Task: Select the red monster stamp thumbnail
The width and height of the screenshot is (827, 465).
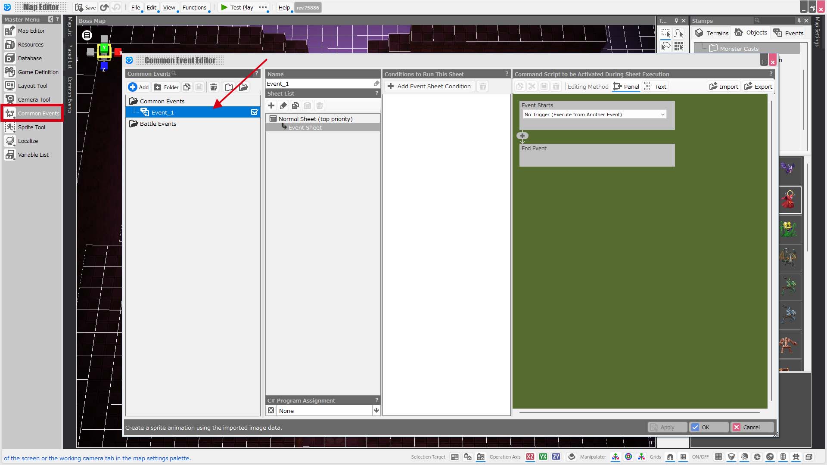Action: (790, 200)
